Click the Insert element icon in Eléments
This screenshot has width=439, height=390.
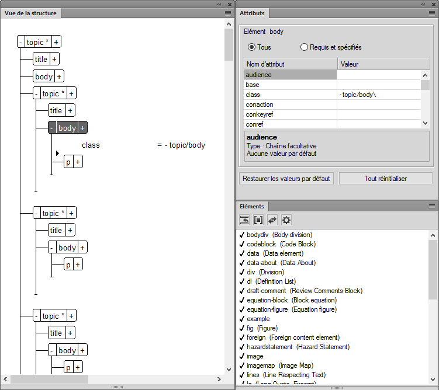click(x=244, y=220)
